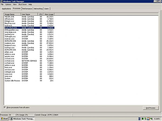
Task: Select svchost.exe using 24.604 K memory
Action: point(29,59)
